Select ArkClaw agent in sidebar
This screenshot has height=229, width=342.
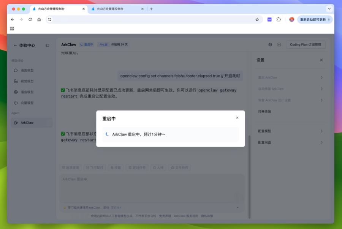click(x=32, y=122)
